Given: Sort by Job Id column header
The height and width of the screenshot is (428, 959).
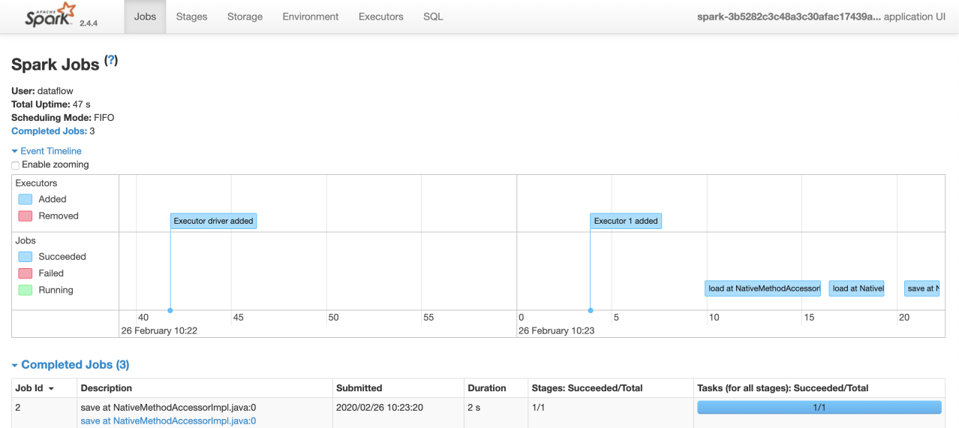Looking at the screenshot, I should click(x=35, y=388).
